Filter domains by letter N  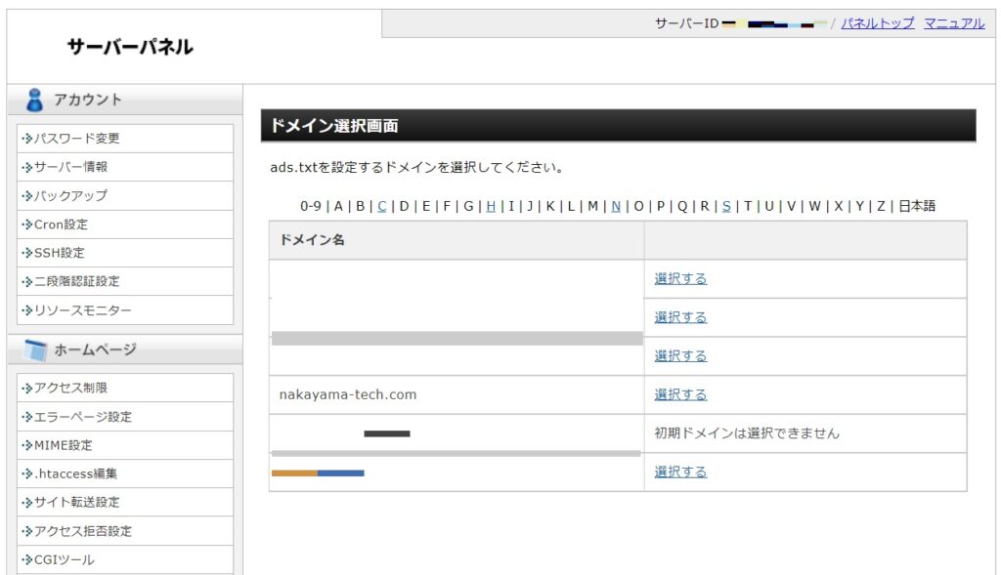[x=616, y=206]
